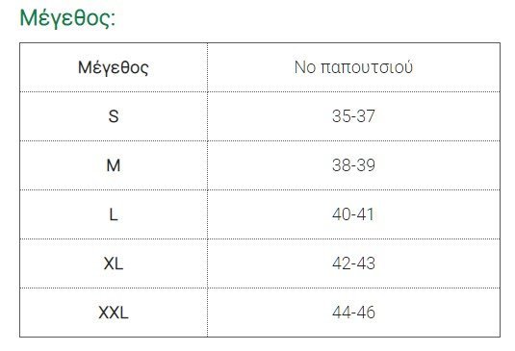
Task: Select the Μέγεθος column header
Action: tap(114, 67)
